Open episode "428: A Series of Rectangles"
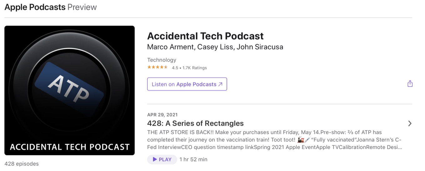 pos(195,123)
